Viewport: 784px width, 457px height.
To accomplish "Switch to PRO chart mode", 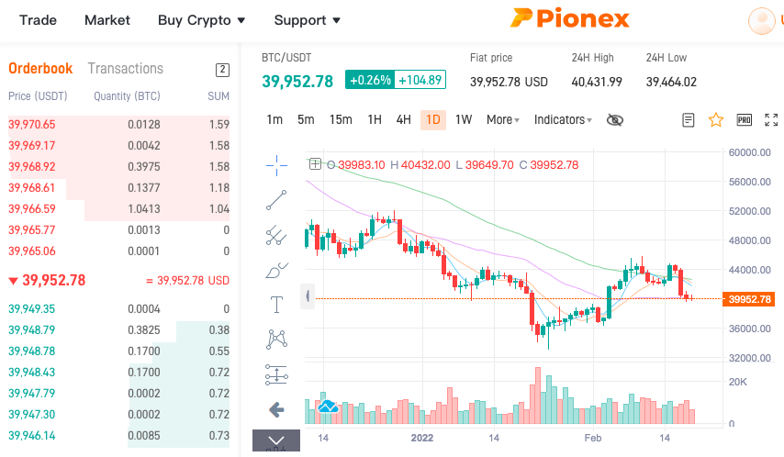I will [744, 120].
